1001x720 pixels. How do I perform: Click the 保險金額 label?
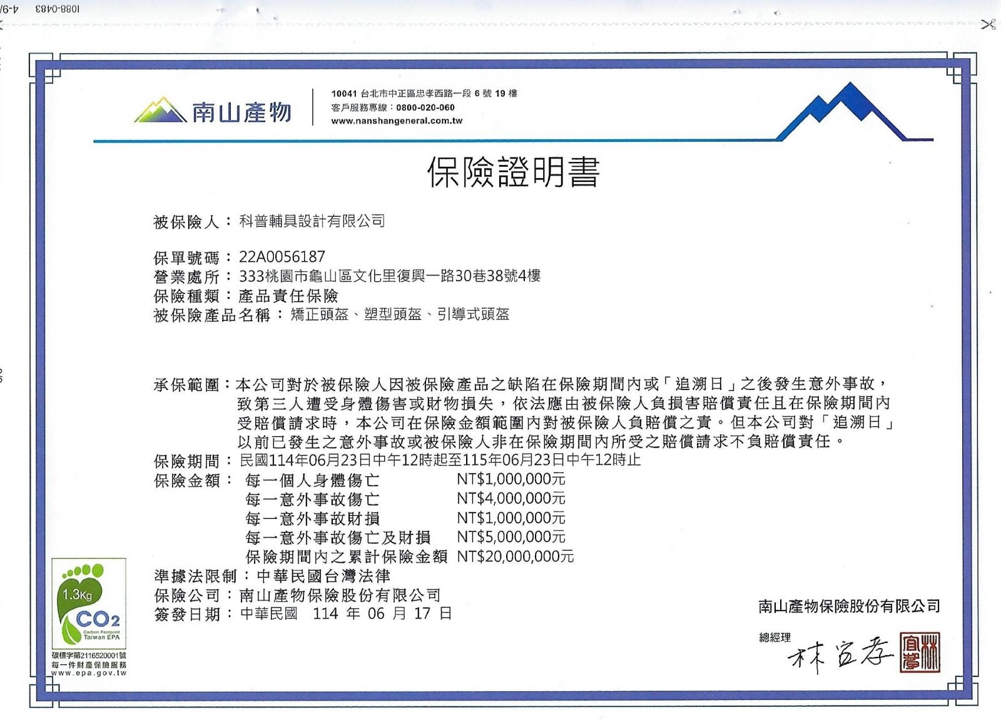coord(186,481)
